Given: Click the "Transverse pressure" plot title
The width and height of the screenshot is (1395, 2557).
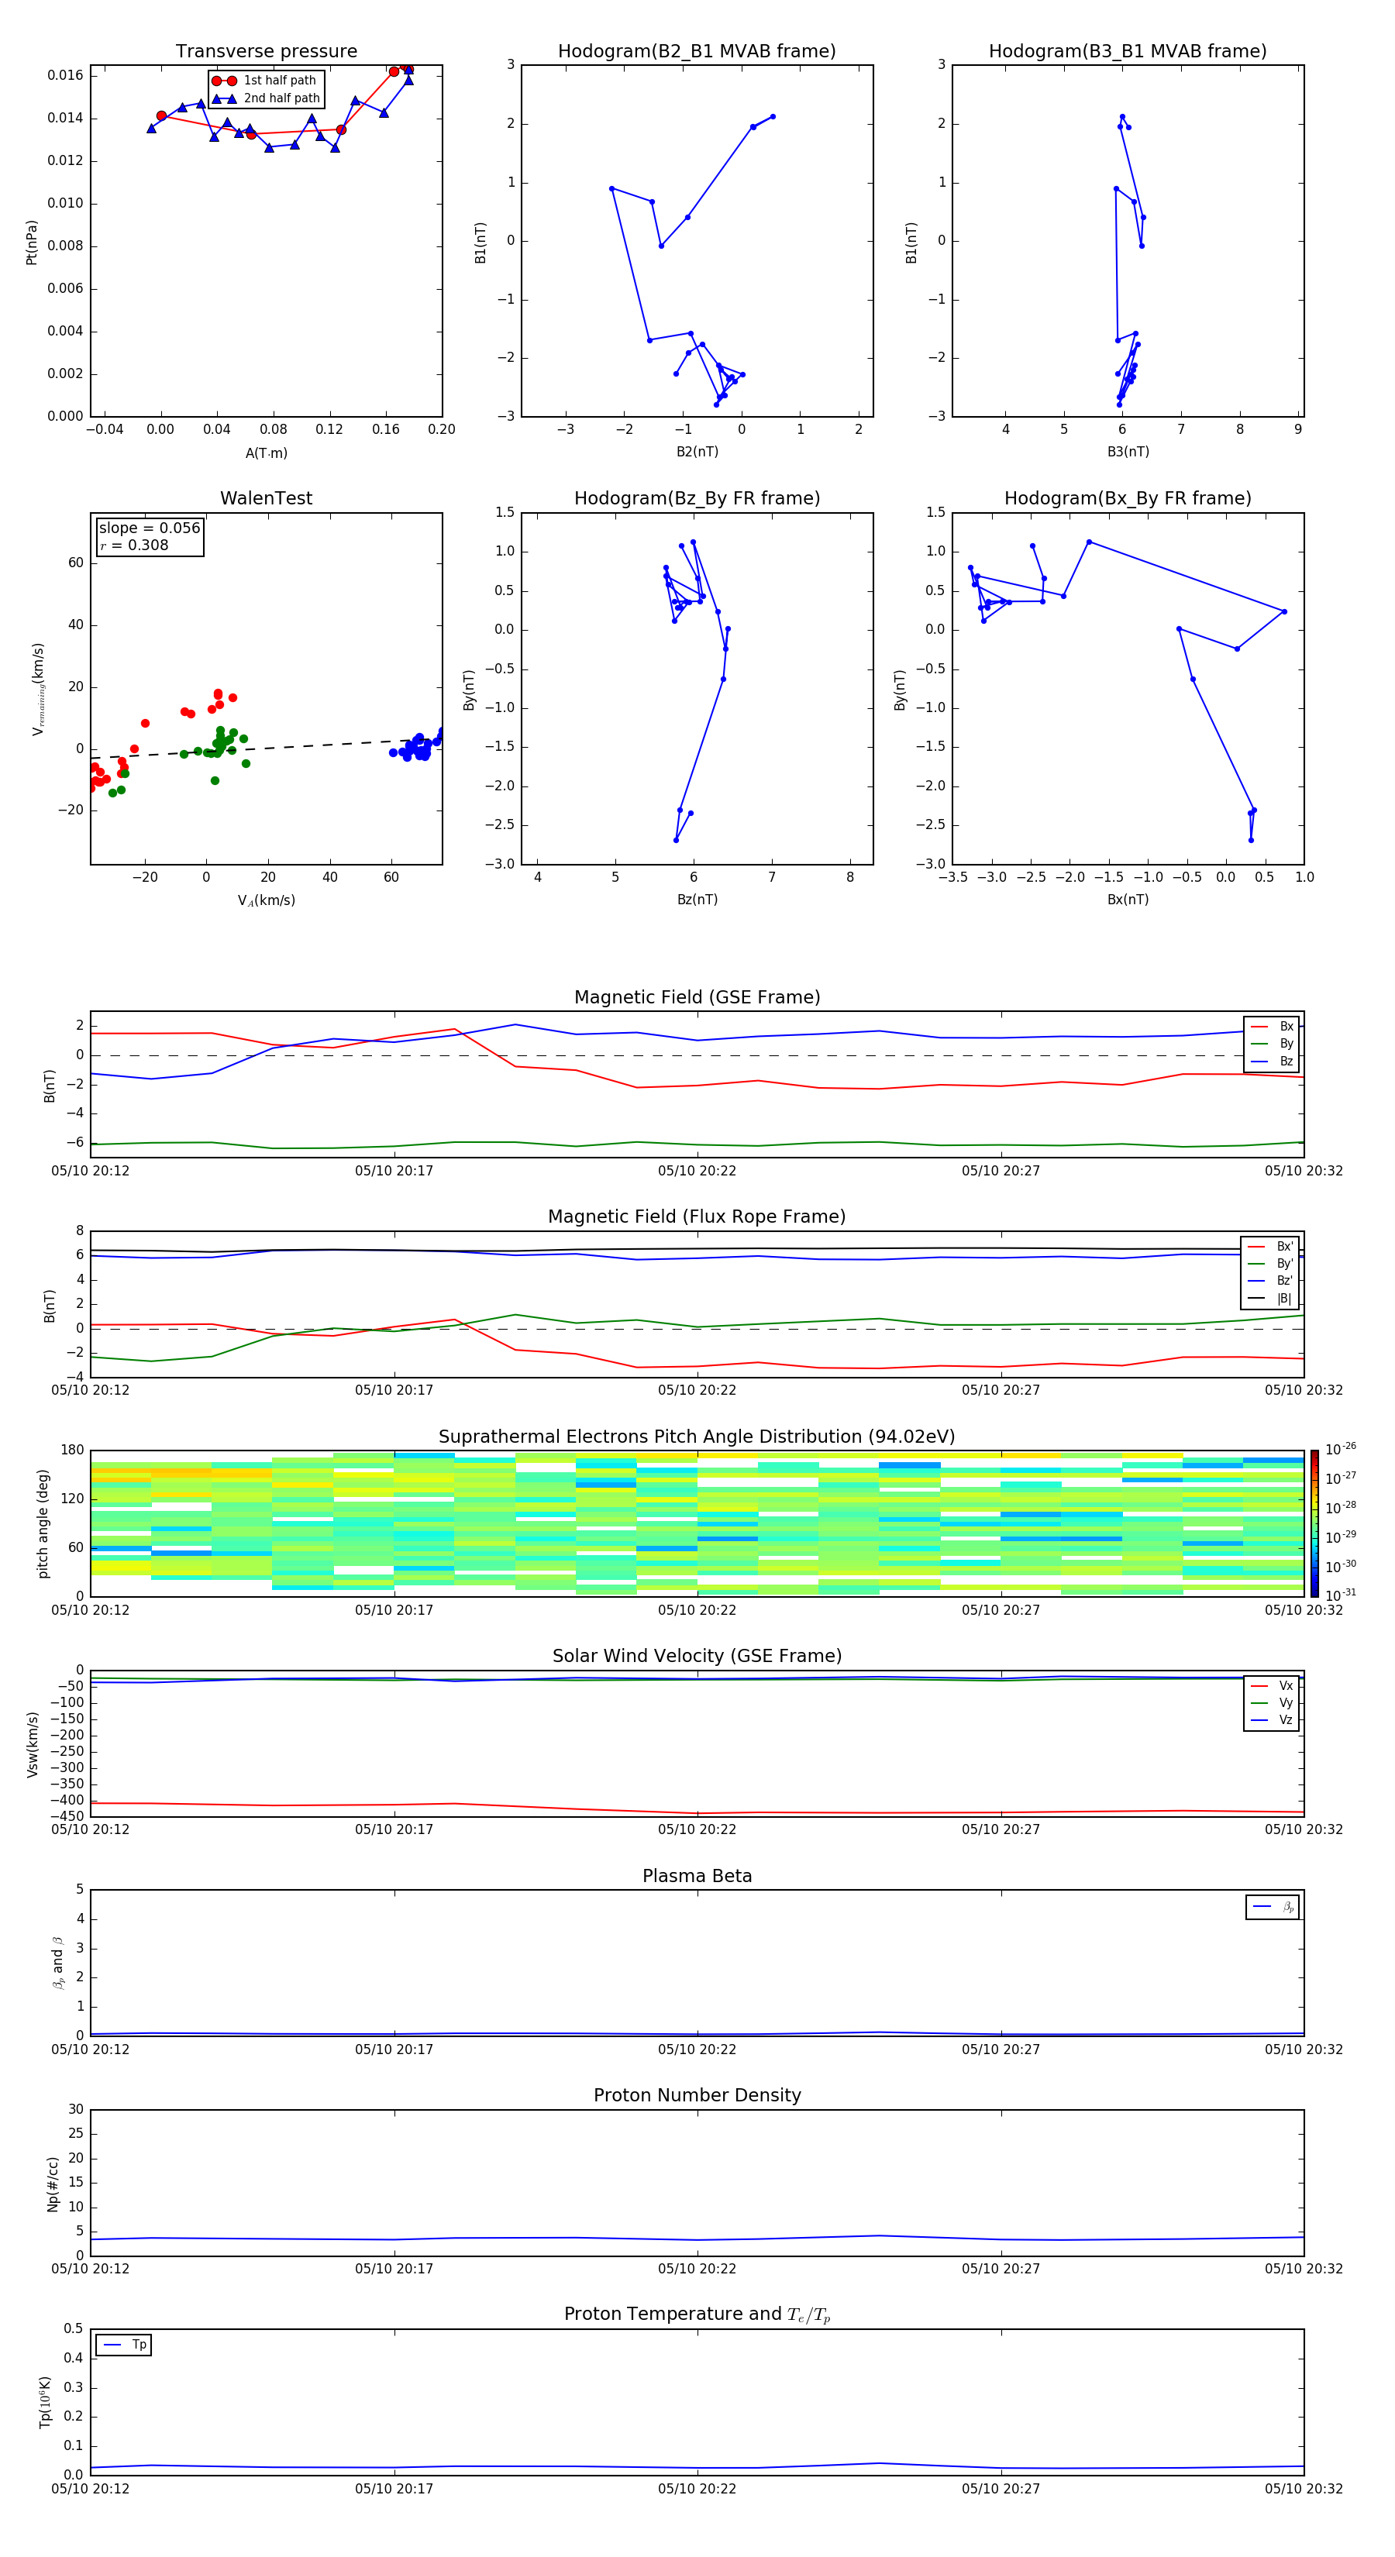Looking at the screenshot, I should [266, 52].
